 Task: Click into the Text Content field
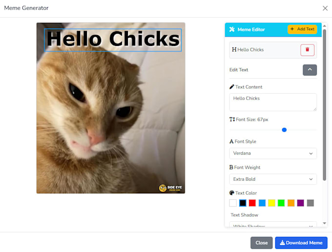(x=273, y=102)
